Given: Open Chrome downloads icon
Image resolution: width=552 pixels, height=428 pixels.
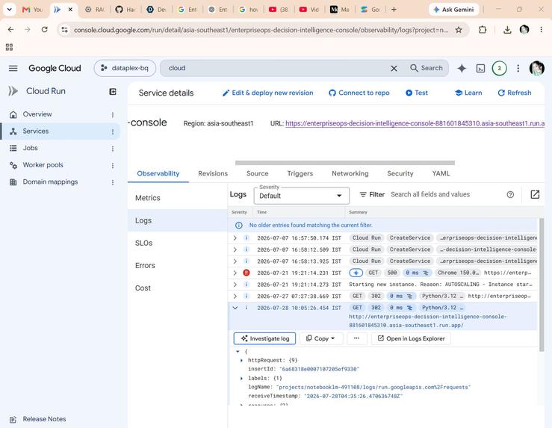Looking at the screenshot, I should [507, 30].
